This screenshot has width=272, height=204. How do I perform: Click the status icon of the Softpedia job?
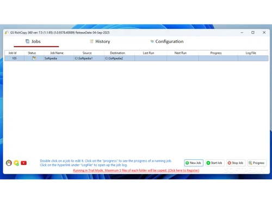34,58
